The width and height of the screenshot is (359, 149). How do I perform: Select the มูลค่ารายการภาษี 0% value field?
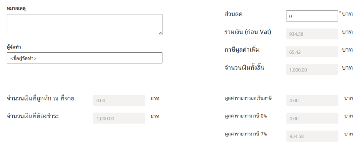click(x=312, y=118)
